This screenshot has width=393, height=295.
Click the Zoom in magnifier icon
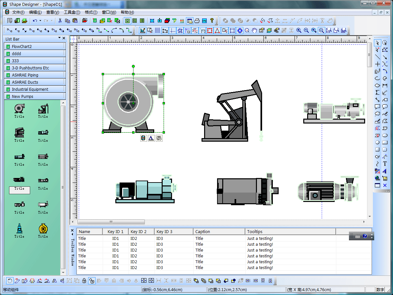pyautogui.click(x=299, y=30)
